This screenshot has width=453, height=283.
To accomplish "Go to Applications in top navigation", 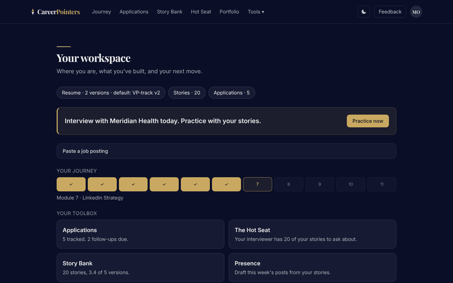I will (134, 12).
